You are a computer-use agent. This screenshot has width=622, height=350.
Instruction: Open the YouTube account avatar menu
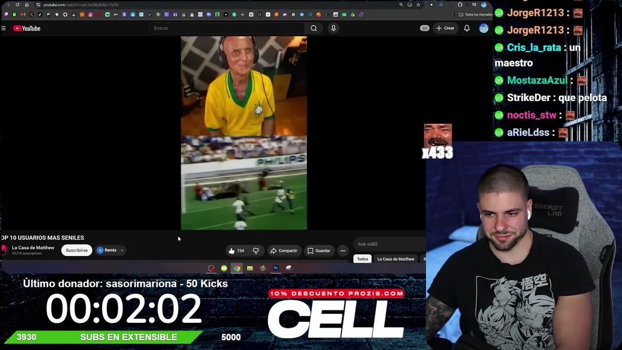484,28
